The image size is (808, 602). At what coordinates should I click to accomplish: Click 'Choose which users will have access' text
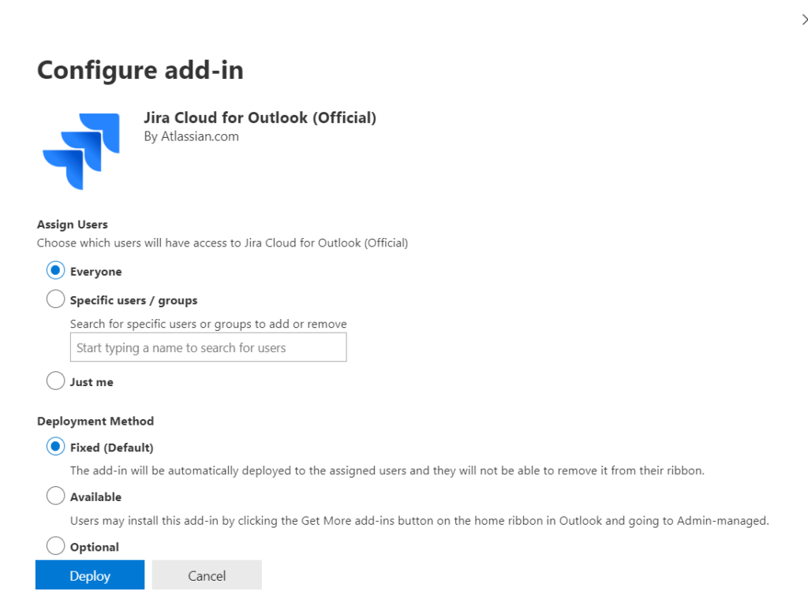[223, 243]
